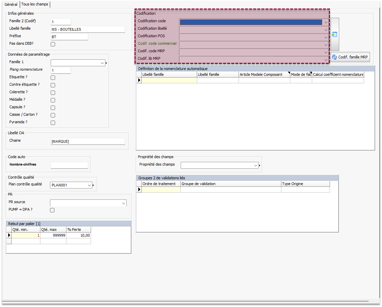Viewport: 382px width, 307px height.
Task: Click the import codification icon button
Action: click(x=334, y=34)
